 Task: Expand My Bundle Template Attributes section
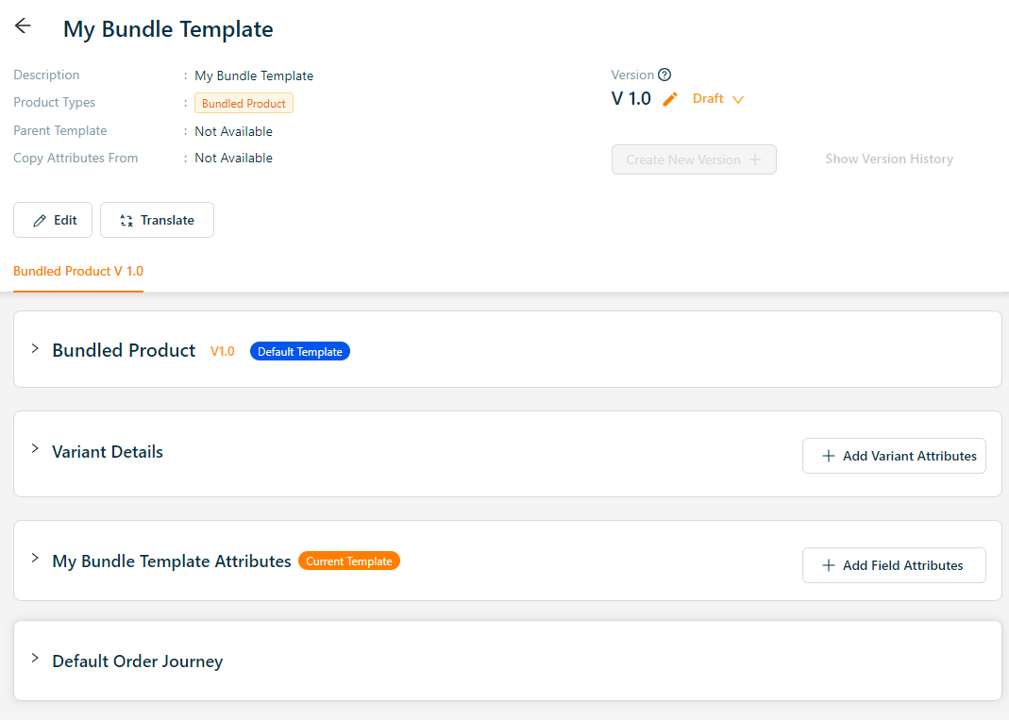coord(35,559)
